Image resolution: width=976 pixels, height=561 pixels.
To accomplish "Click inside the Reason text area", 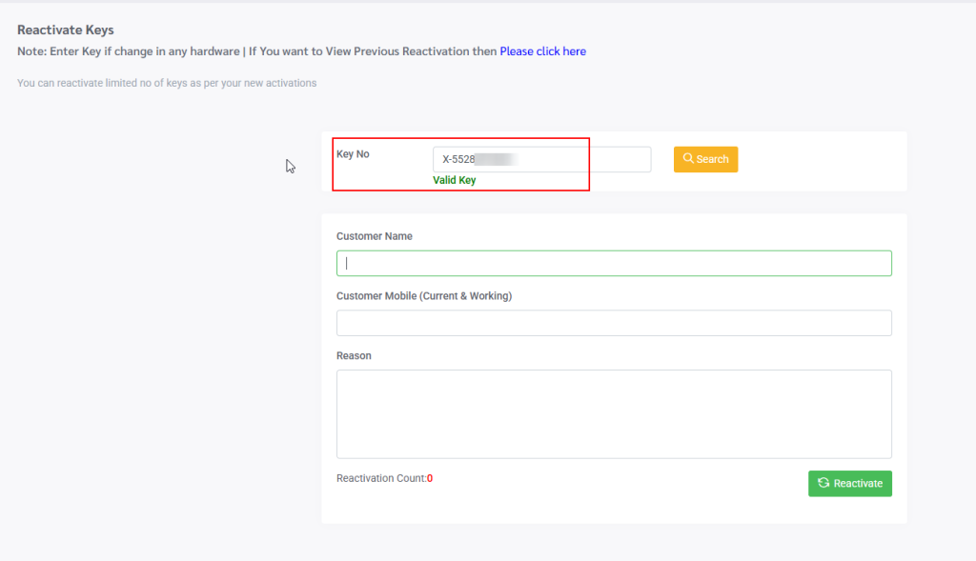I will (614, 413).
